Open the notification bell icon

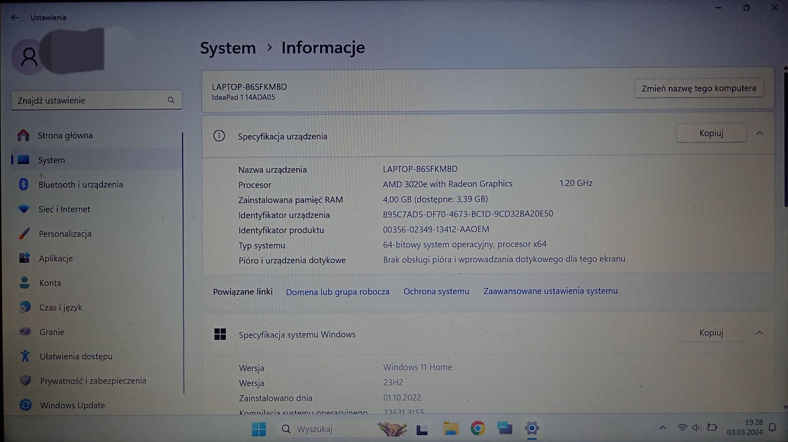point(773,427)
